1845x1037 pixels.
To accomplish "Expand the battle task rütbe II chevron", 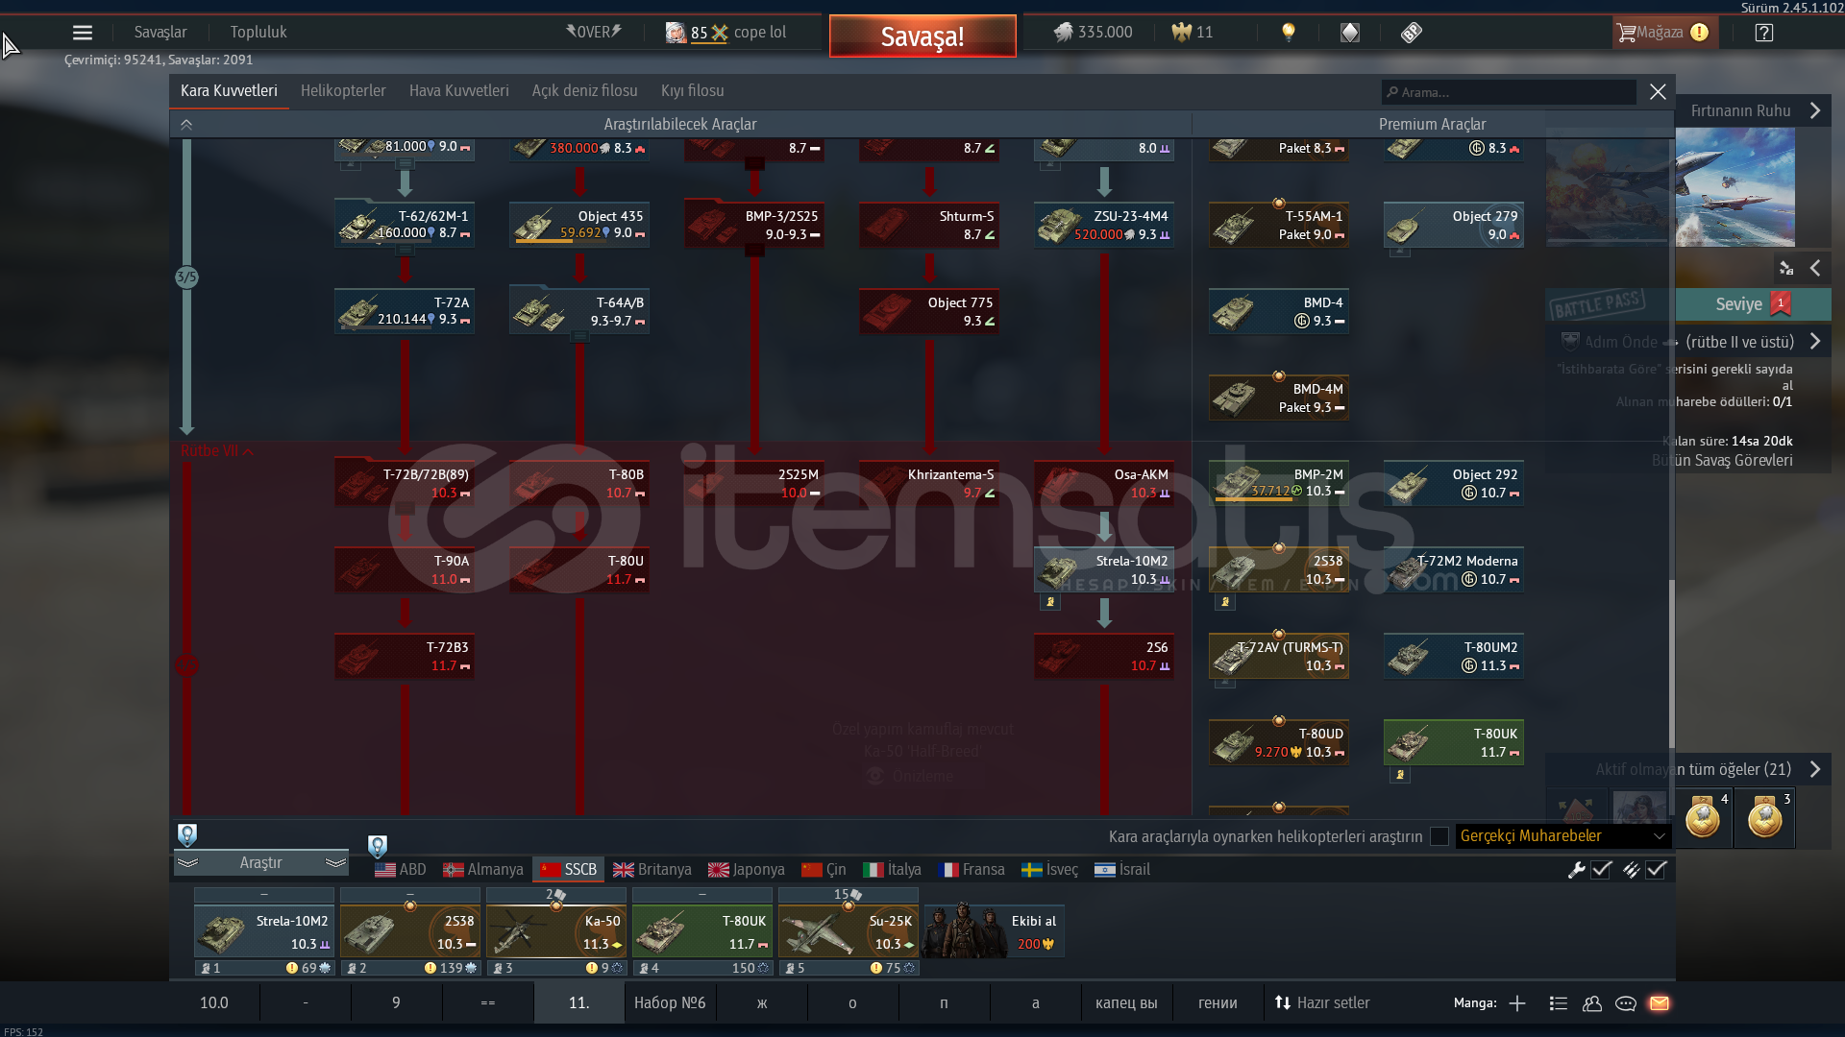I will 1815,342.
